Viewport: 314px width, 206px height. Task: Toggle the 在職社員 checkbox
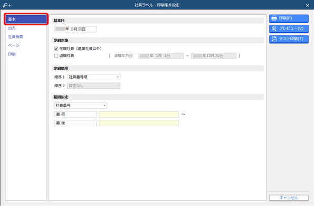pos(56,49)
